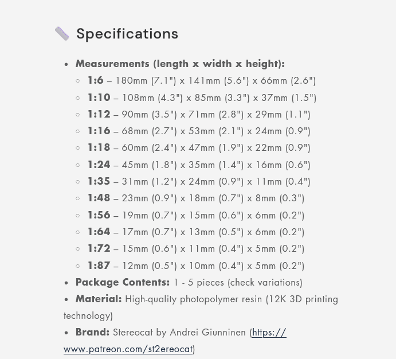
Task: Click the 180mm length value text
Action: pos(131,81)
